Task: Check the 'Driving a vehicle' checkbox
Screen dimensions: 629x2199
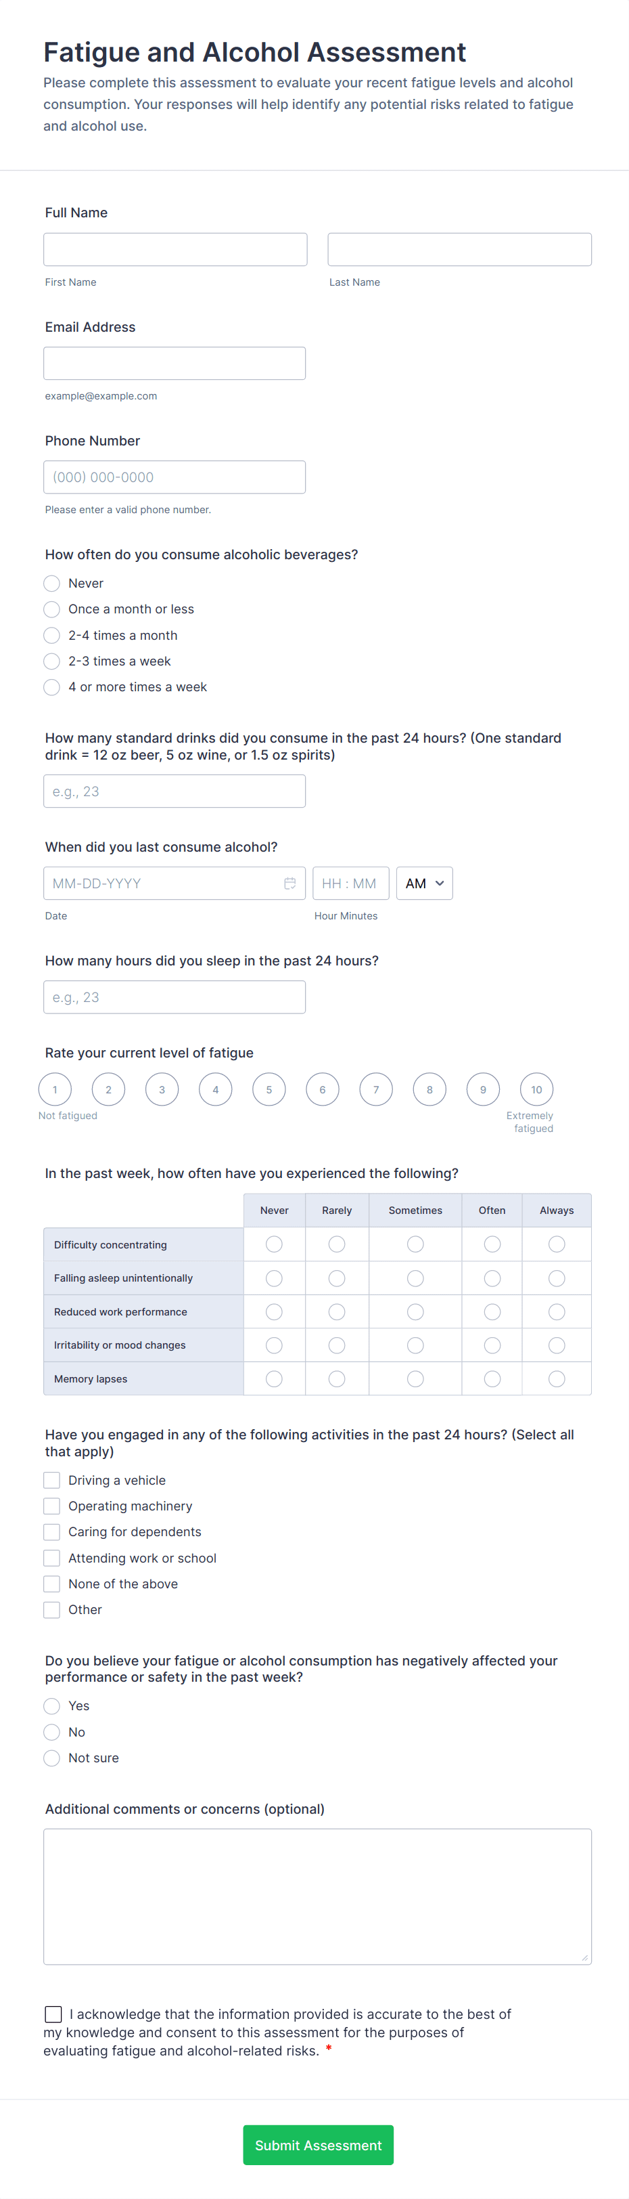Action: [x=52, y=1480]
